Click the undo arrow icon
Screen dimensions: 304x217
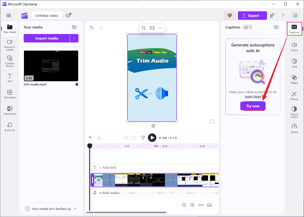tap(92, 27)
